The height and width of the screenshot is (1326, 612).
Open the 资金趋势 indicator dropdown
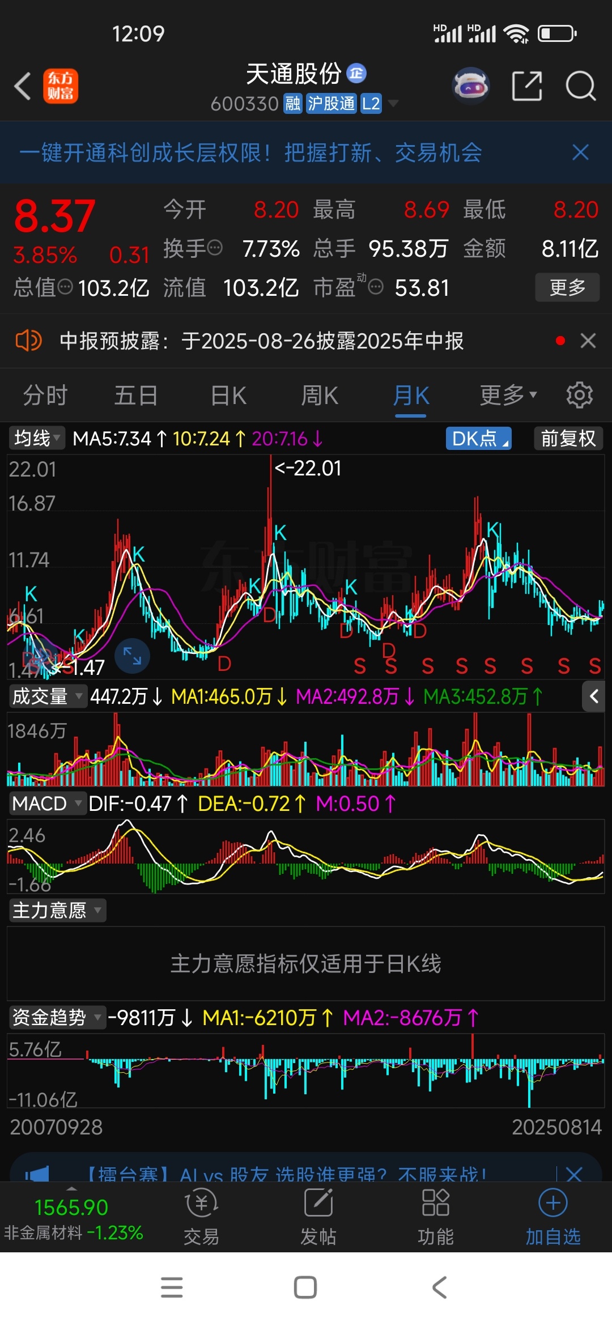[57, 1018]
